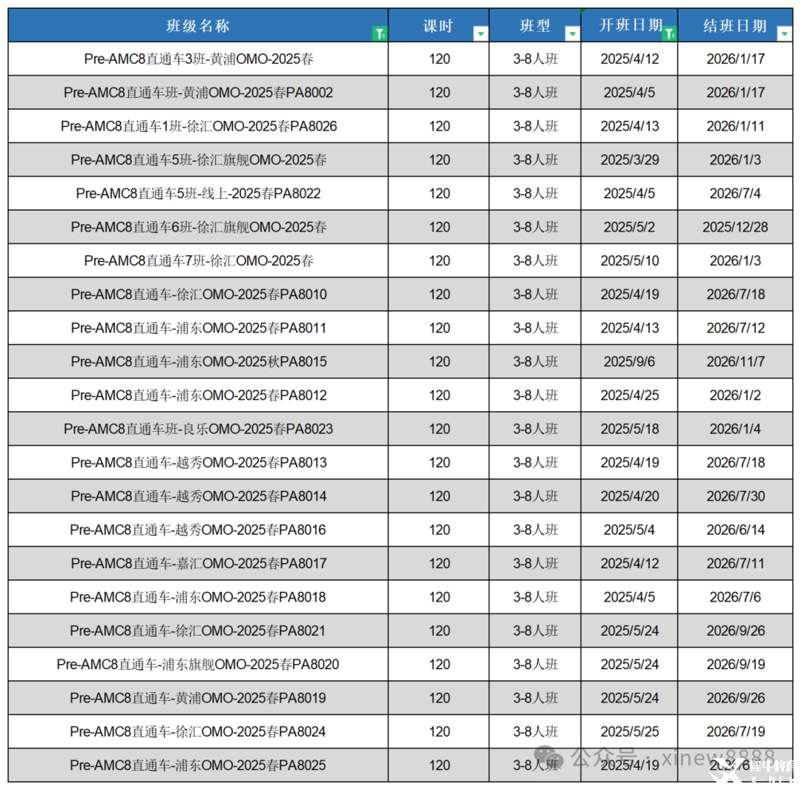The width and height of the screenshot is (801, 790).
Task: Click cell Pre-AMC8直通车-黄浦OMO-2025春PA8019
Action: [198, 698]
